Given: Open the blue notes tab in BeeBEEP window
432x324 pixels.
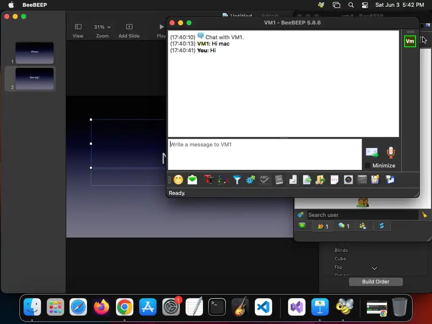Looking at the screenshot, I should point(381,226).
